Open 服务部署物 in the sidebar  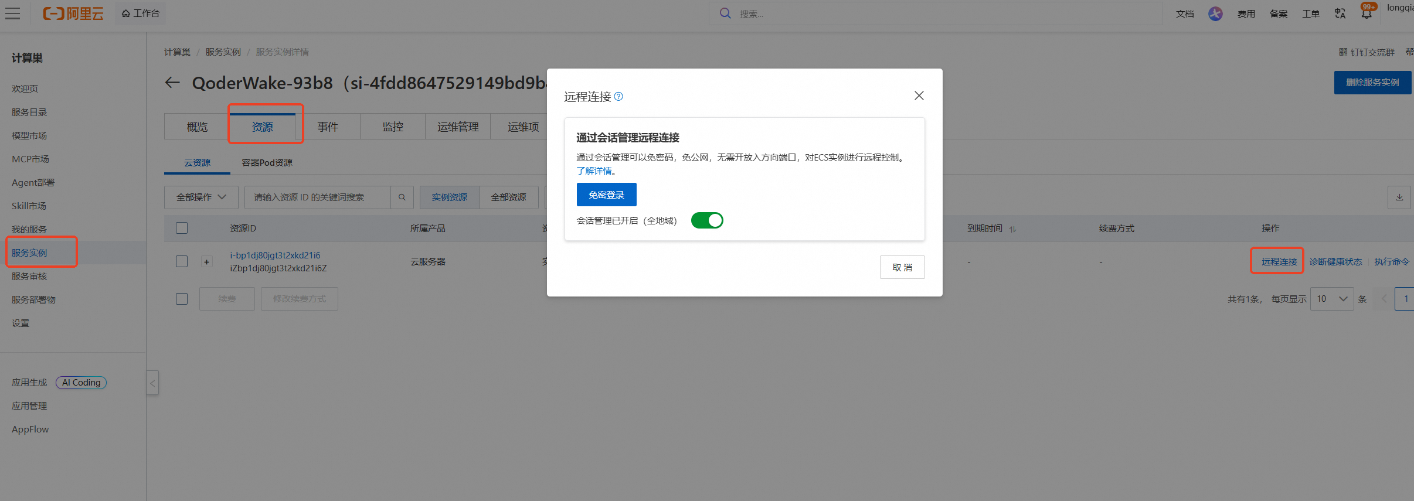pyautogui.click(x=33, y=299)
